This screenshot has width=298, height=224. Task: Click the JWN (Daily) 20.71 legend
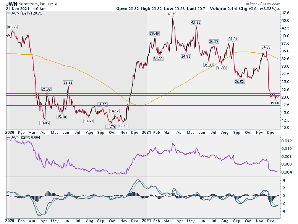click(24, 13)
